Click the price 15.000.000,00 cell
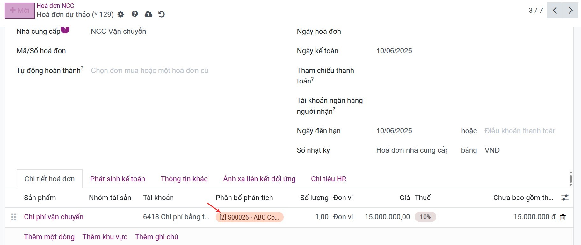This screenshot has height=245, width=581. [x=387, y=217]
